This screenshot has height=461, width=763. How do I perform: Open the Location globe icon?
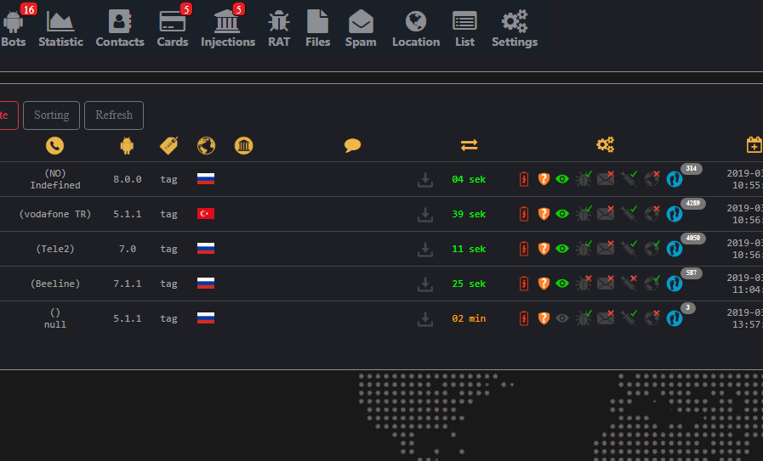coord(416,21)
